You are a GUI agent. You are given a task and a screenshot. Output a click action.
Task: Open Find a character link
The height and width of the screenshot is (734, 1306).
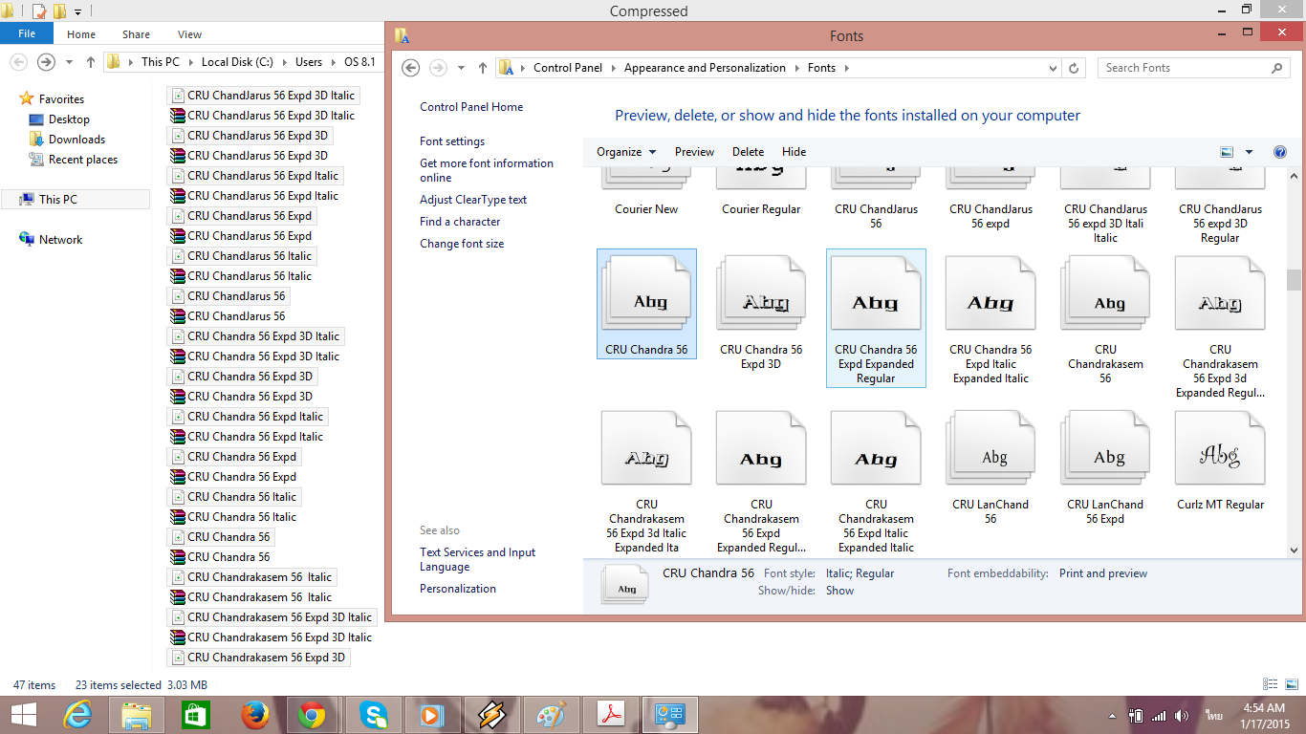(x=460, y=222)
